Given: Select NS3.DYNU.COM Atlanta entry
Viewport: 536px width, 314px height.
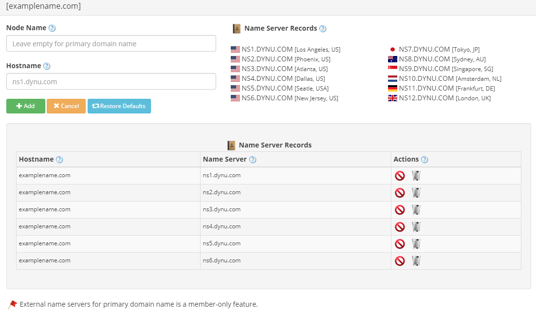Looking at the screenshot, I should (279, 69).
